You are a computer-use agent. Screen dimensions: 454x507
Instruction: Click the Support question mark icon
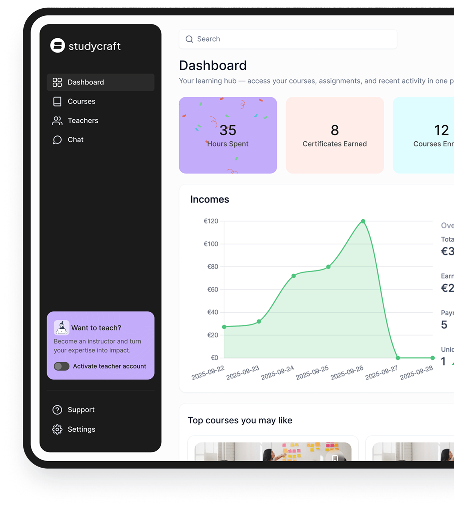(x=57, y=410)
